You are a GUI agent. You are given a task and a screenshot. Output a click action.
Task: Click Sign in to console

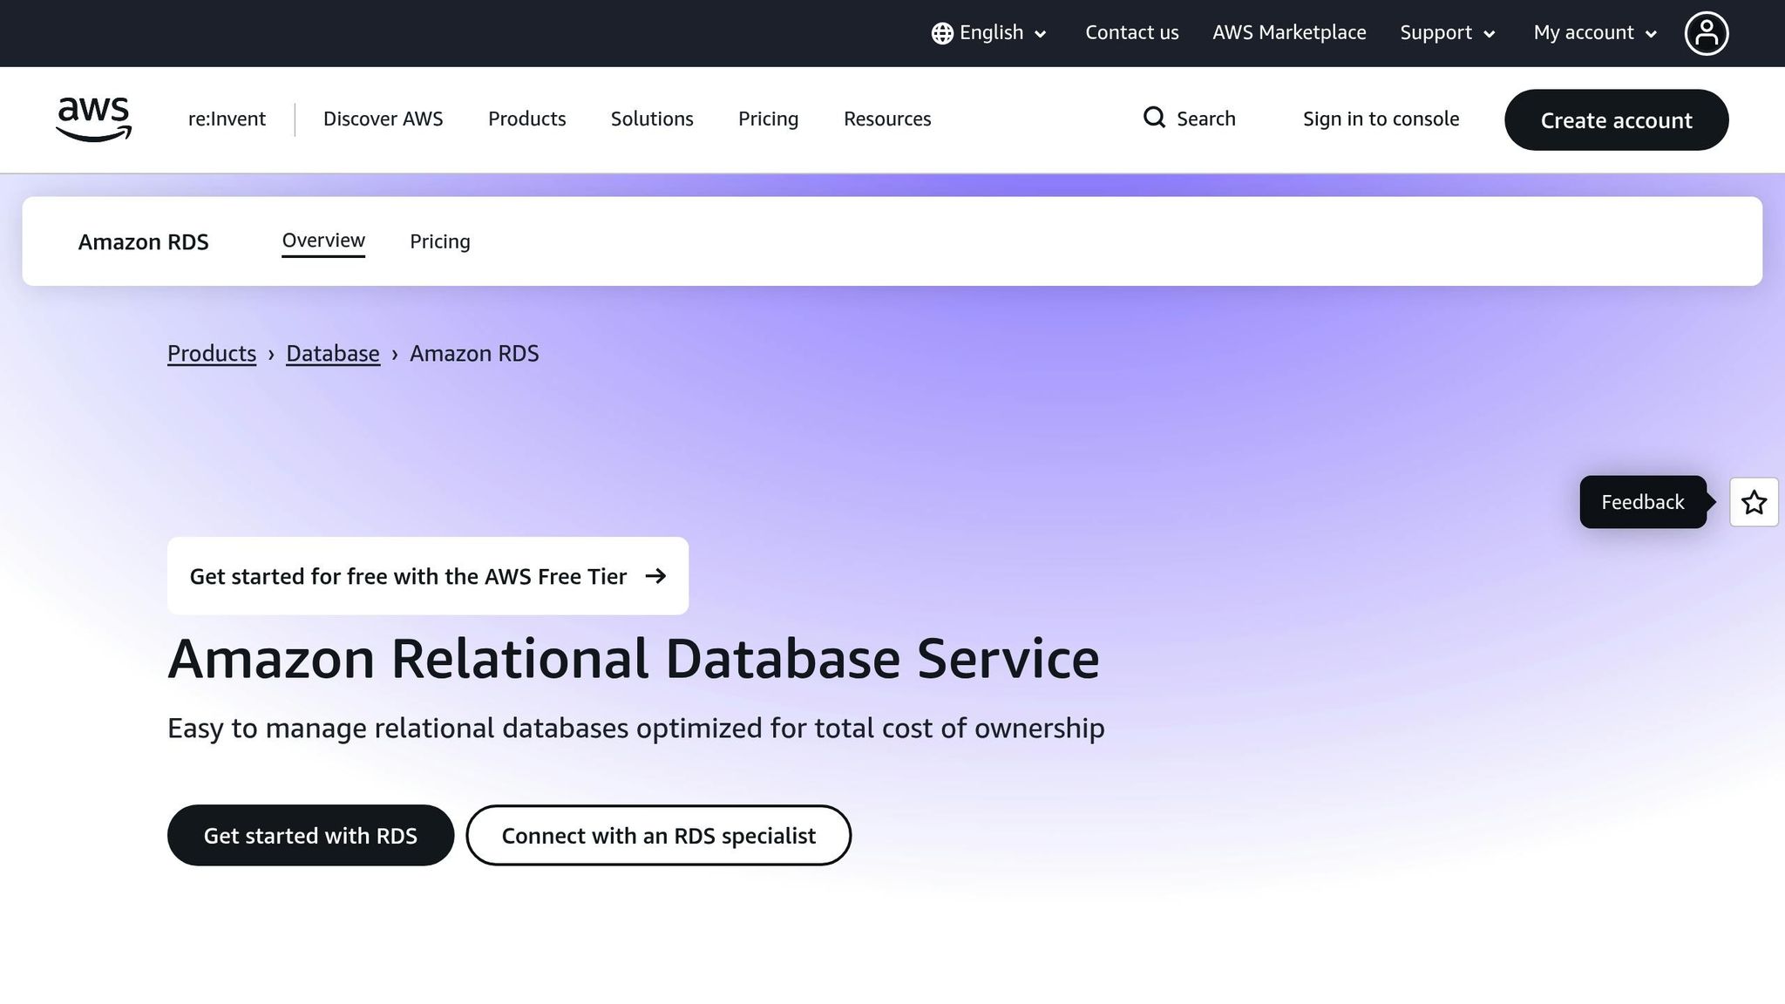point(1381,119)
